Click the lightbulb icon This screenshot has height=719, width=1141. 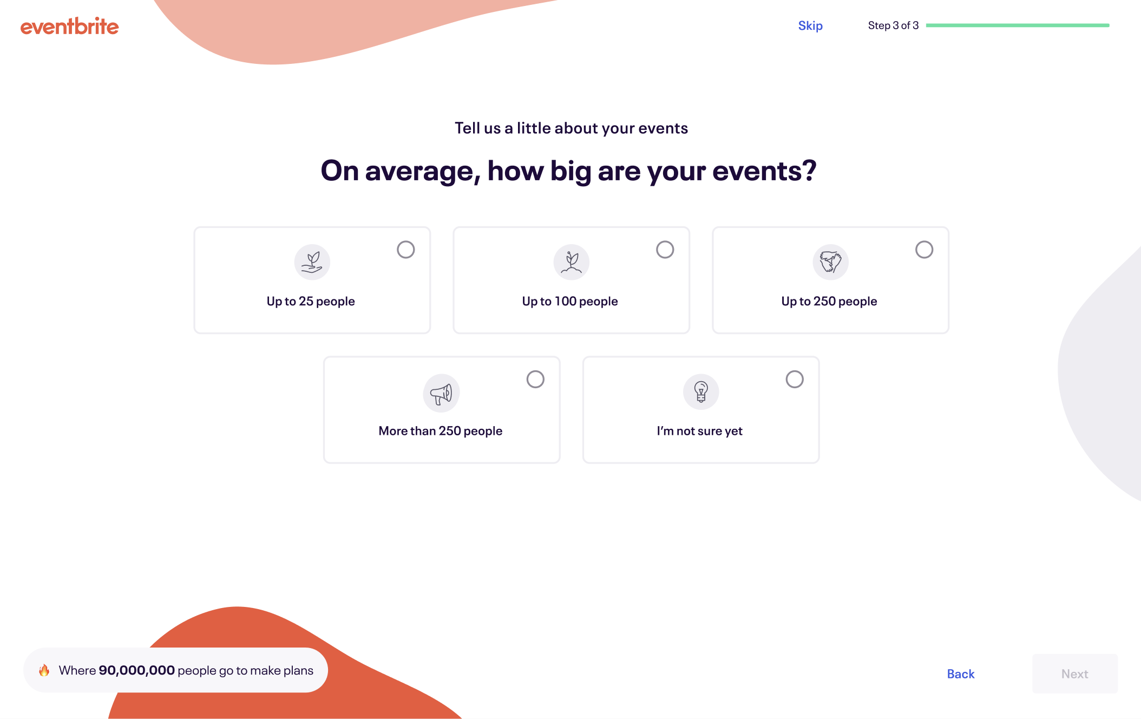[701, 392]
